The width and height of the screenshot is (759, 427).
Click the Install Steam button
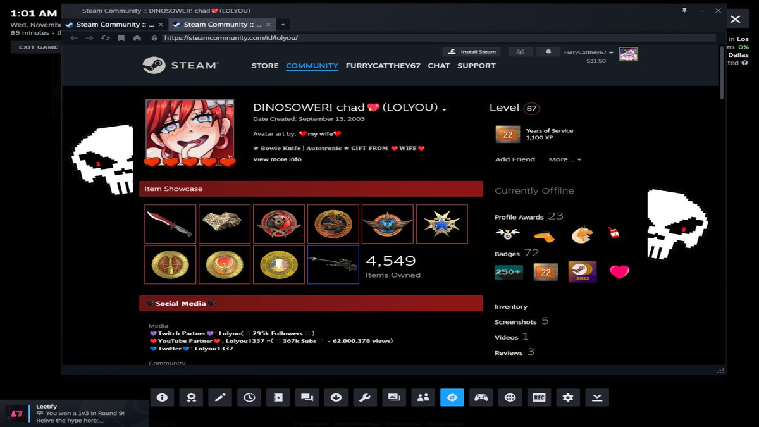tap(472, 52)
